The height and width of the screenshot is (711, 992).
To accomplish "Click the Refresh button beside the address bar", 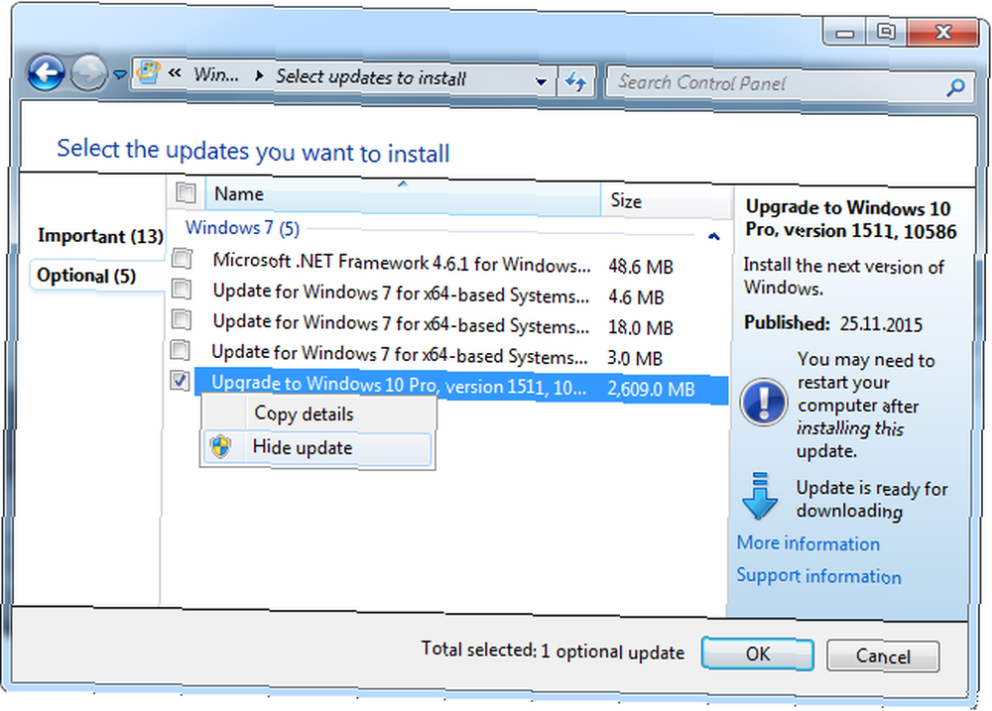I will tap(575, 81).
